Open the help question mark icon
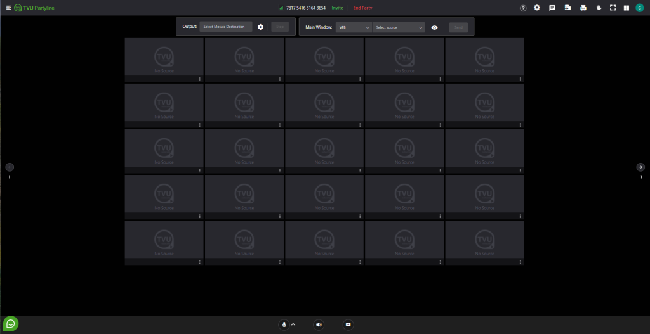This screenshot has height=334, width=650. [523, 8]
